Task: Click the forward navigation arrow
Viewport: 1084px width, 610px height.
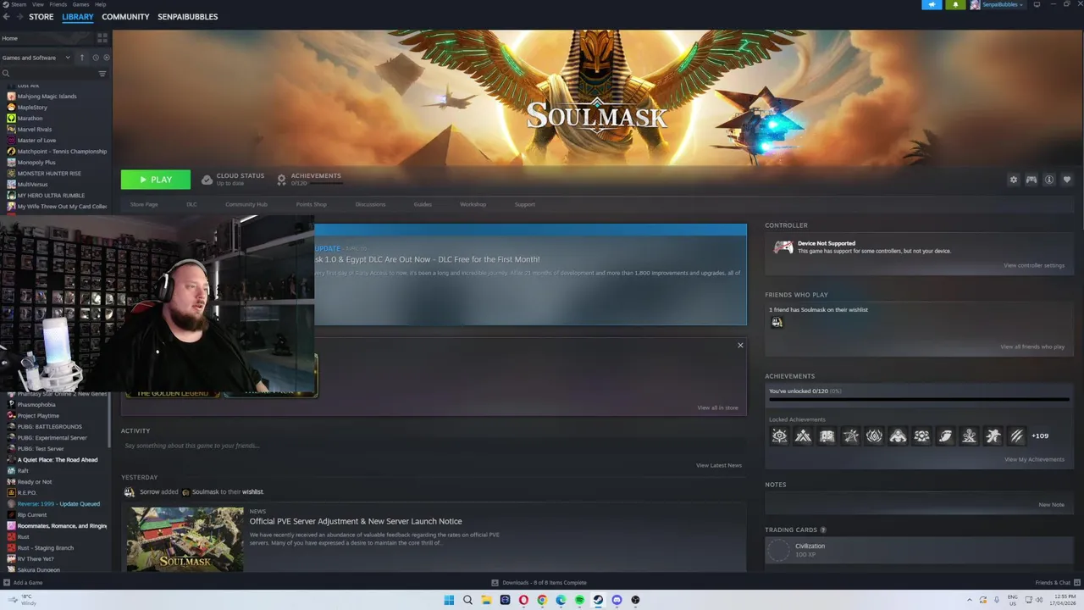Action: [19, 17]
